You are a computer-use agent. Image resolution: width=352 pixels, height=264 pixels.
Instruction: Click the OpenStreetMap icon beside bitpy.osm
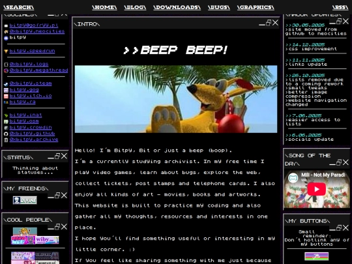click(6, 122)
